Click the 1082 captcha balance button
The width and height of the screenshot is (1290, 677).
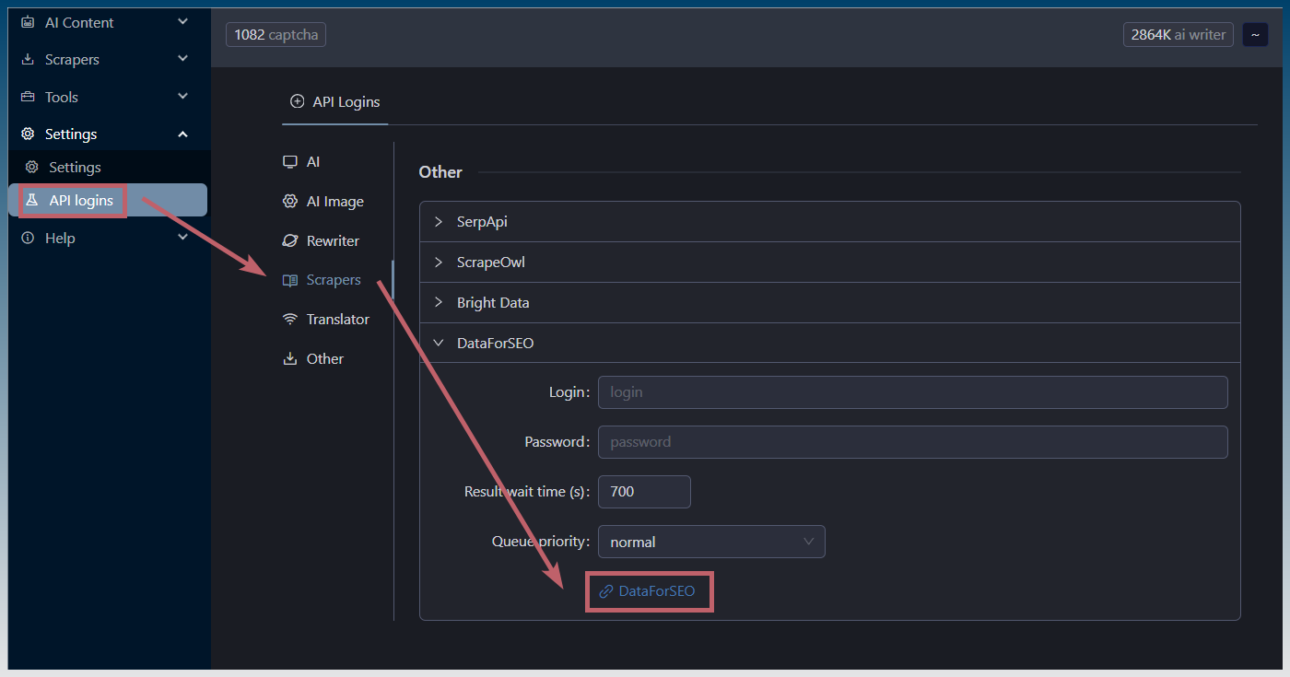pos(276,35)
